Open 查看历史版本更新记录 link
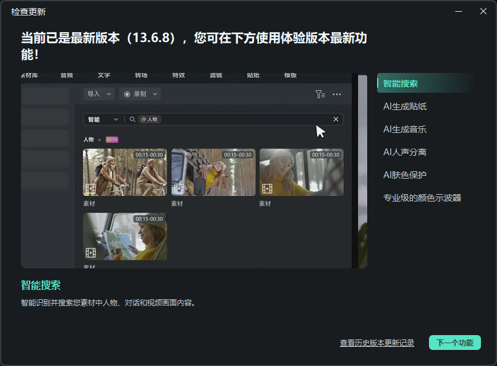Image resolution: width=497 pixels, height=366 pixels. coord(377,343)
